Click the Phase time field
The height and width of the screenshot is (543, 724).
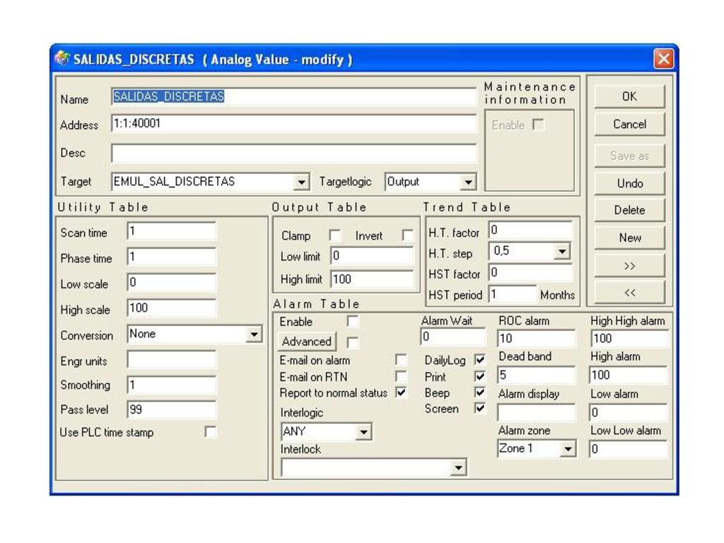pos(171,257)
